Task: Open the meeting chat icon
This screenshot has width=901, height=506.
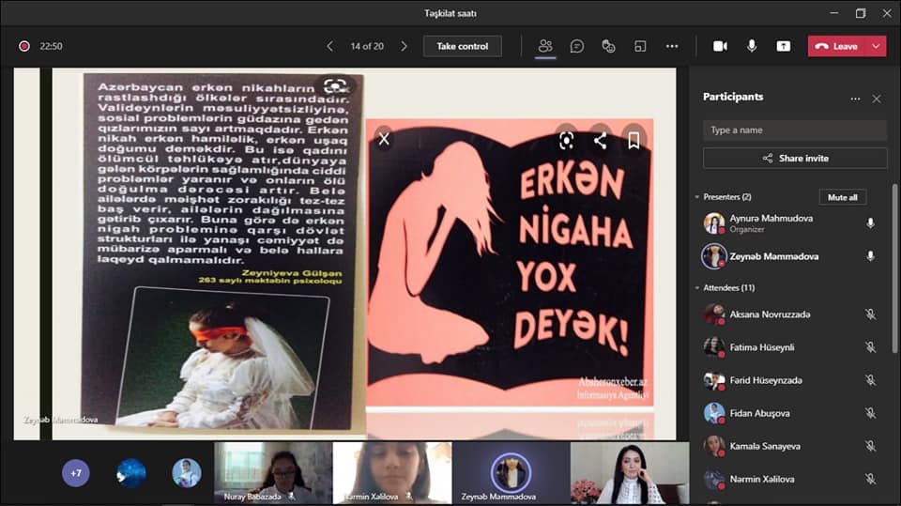Action: click(x=577, y=46)
